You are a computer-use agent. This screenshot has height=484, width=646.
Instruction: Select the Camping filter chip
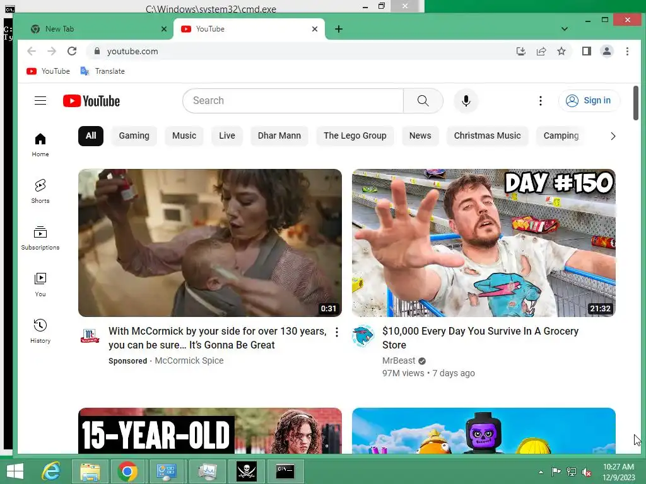561,136
